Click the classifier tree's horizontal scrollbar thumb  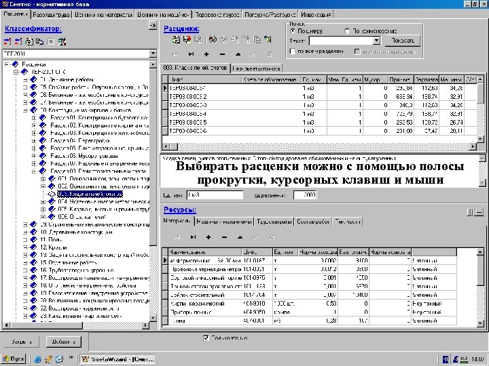[x=46, y=325]
